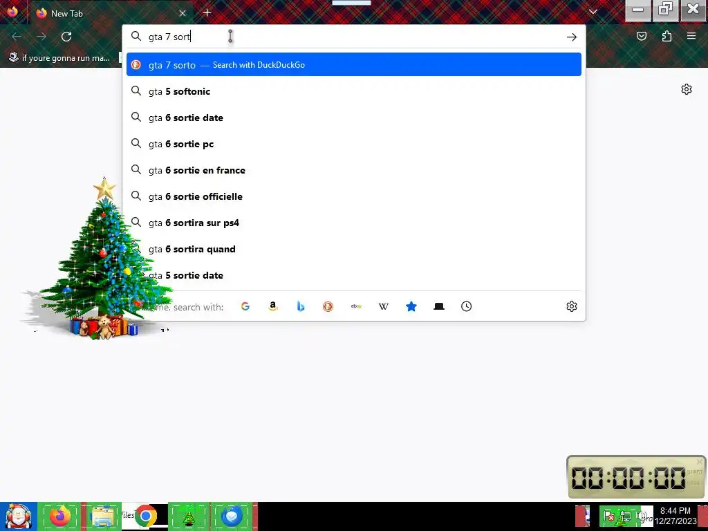Choose suggestion 'gta 6 sortira quand'
This screenshot has width=708, height=531.
(x=353, y=249)
